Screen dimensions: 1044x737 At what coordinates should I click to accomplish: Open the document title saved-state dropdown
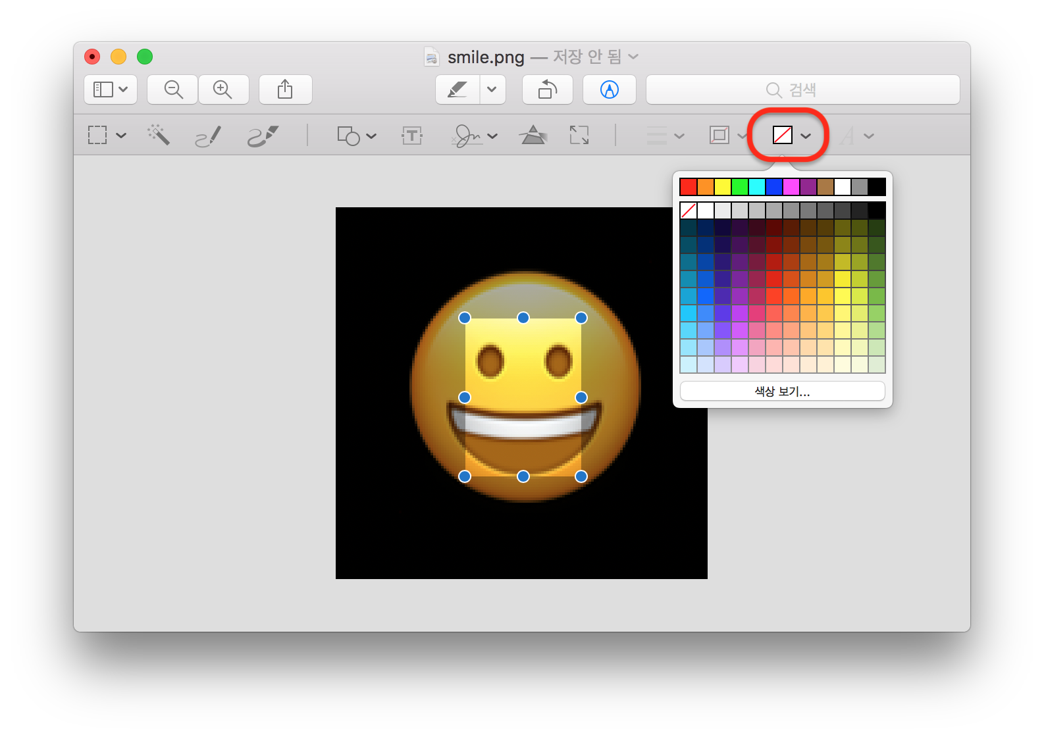point(633,57)
